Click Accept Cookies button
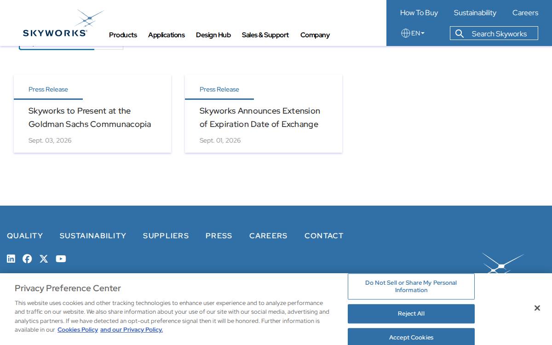This screenshot has width=552, height=345. (x=411, y=337)
